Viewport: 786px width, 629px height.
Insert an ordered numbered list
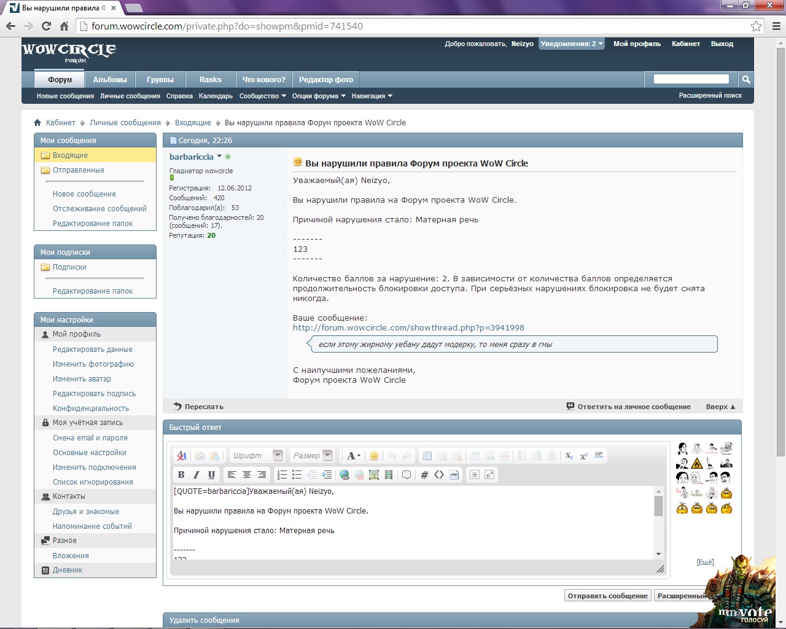click(x=282, y=475)
